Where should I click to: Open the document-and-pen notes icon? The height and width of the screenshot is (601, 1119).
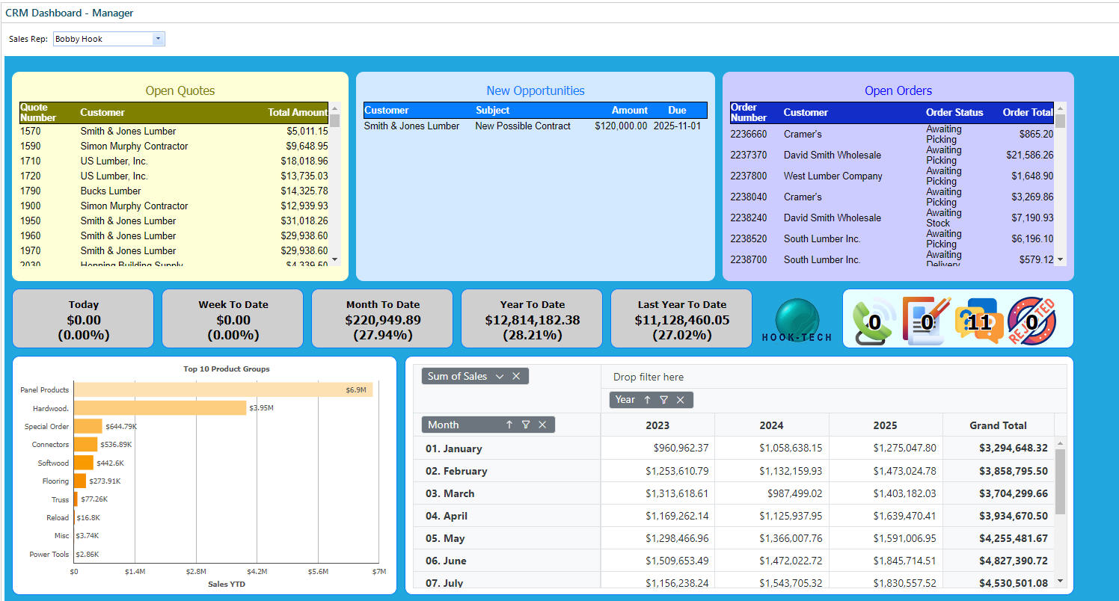coord(926,321)
